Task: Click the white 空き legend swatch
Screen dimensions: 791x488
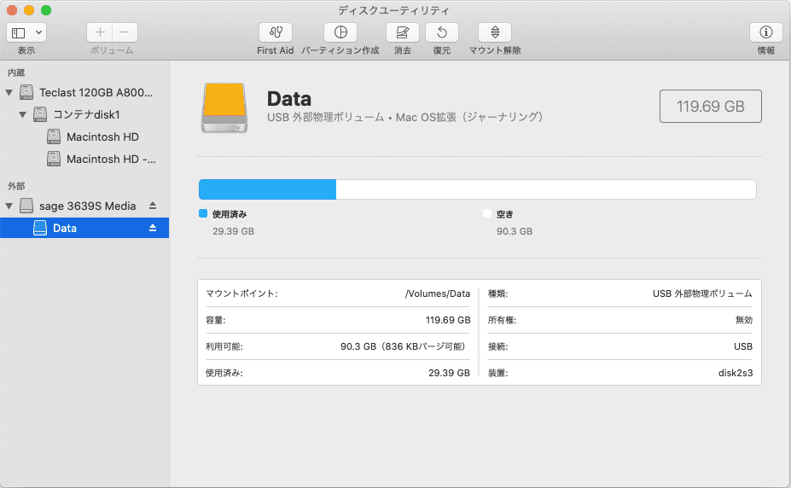Action: (x=487, y=214)
